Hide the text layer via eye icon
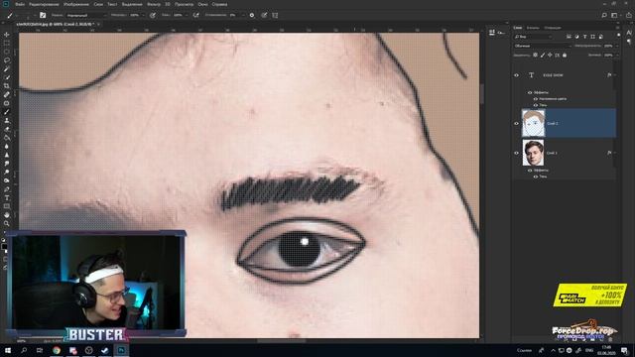Image resolution: width=635 pixels, height=357 pixels. (516, 75)
